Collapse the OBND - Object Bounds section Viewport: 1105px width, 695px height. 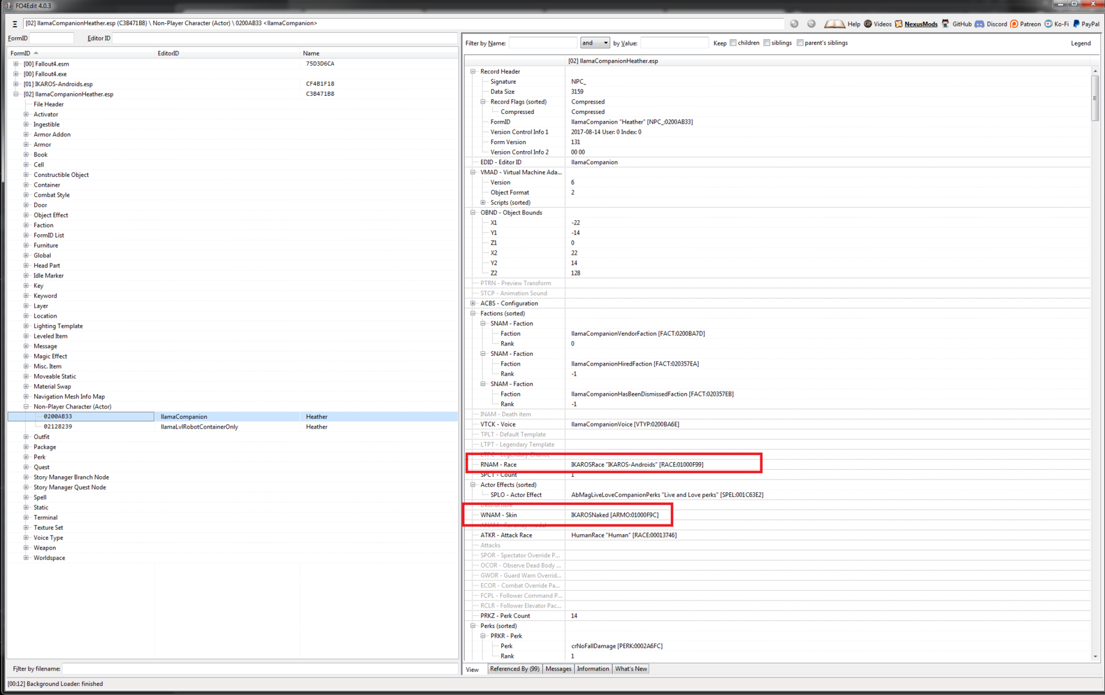(x=473, y=212)
